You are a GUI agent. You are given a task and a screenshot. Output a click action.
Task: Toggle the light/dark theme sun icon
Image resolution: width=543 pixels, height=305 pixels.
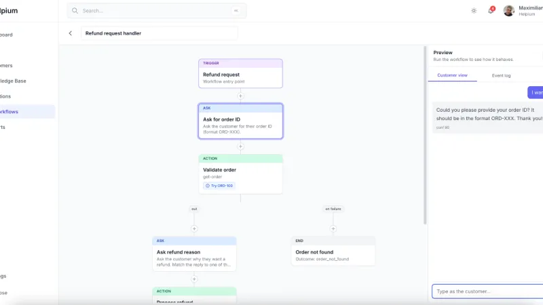tap(474, 11)
